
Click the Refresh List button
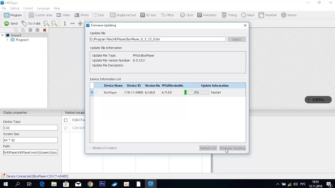(208, 148)
